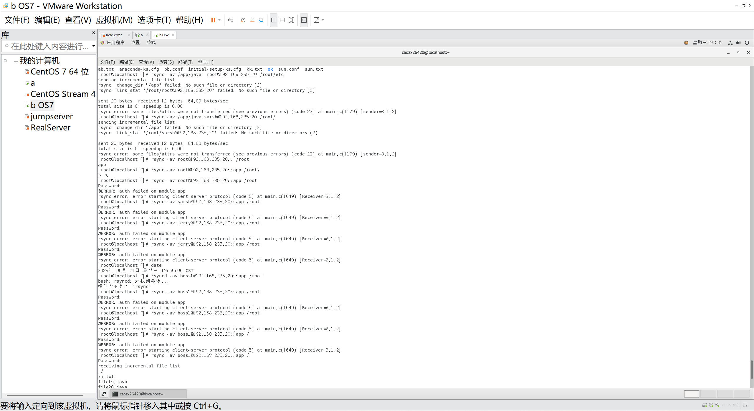Take a VM snapshot
Image resolution: width=754 pixels, height=411 pixels.
243,20
